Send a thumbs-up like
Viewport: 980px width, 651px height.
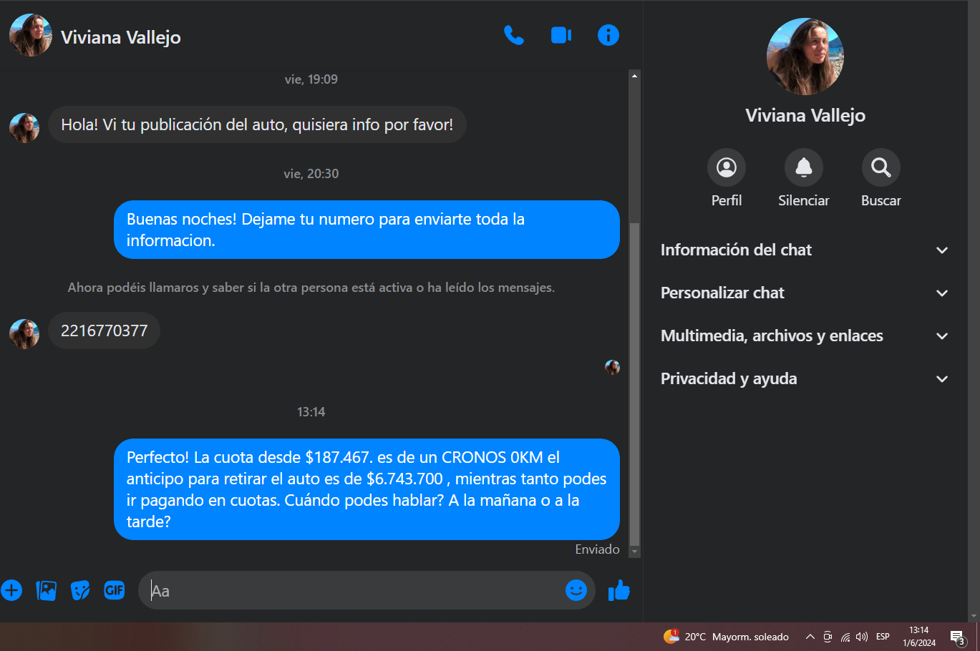tap(618, 590)
